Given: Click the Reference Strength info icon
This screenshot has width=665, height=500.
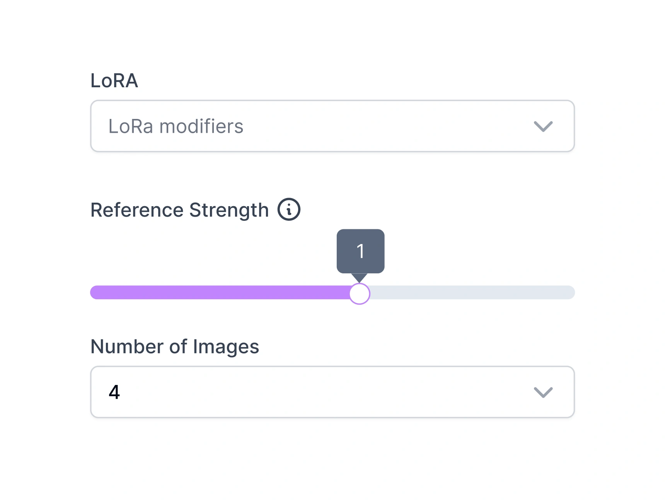Looking at the screenshot, I should (x=288, y=209).
